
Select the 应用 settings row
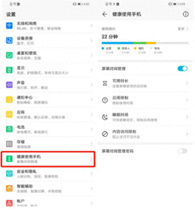point(48,114)
